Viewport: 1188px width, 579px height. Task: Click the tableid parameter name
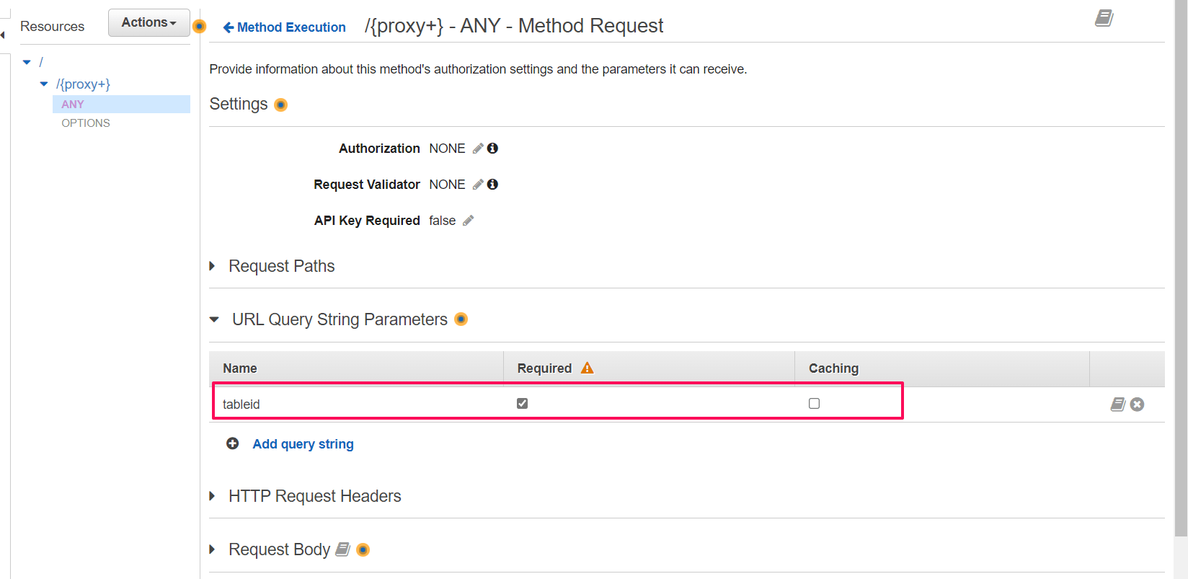point(241,405)
